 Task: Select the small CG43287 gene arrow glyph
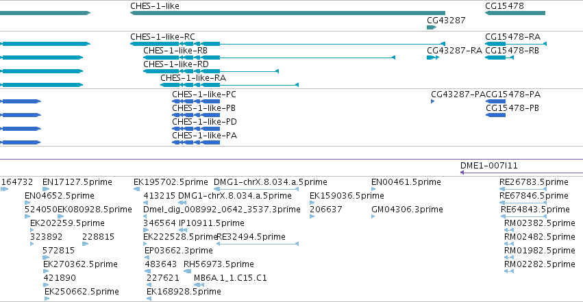point(432,27)
